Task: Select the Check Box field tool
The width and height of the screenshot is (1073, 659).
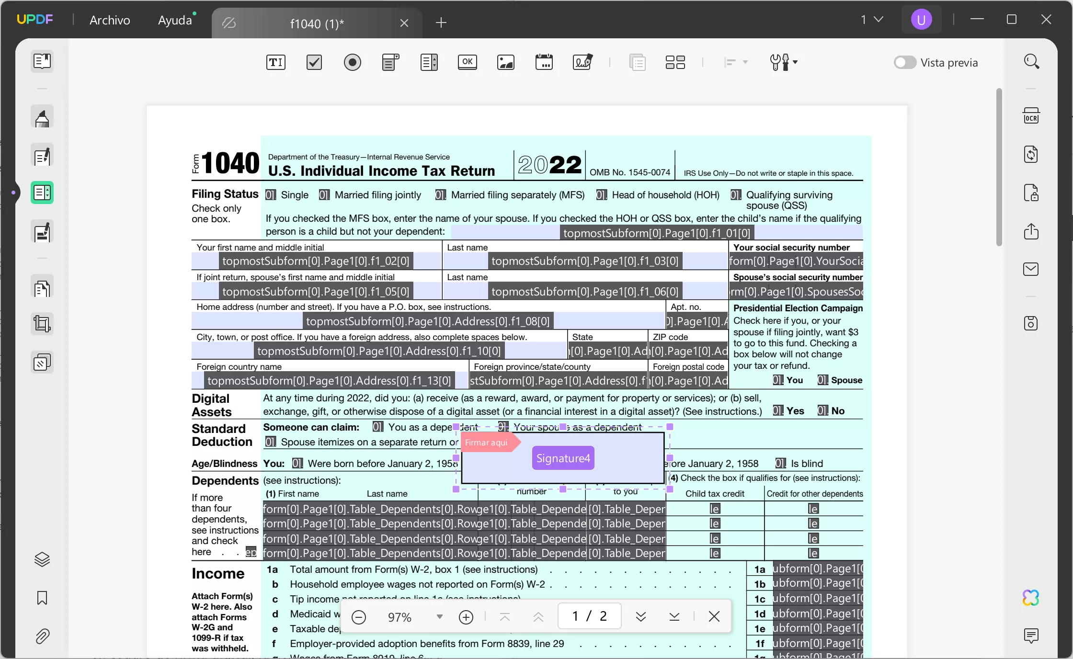Action: pos(314,62)
